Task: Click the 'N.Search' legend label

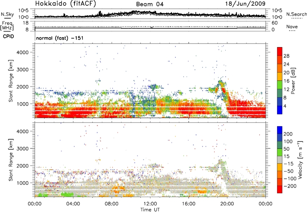Action: [x=296, y=14]
